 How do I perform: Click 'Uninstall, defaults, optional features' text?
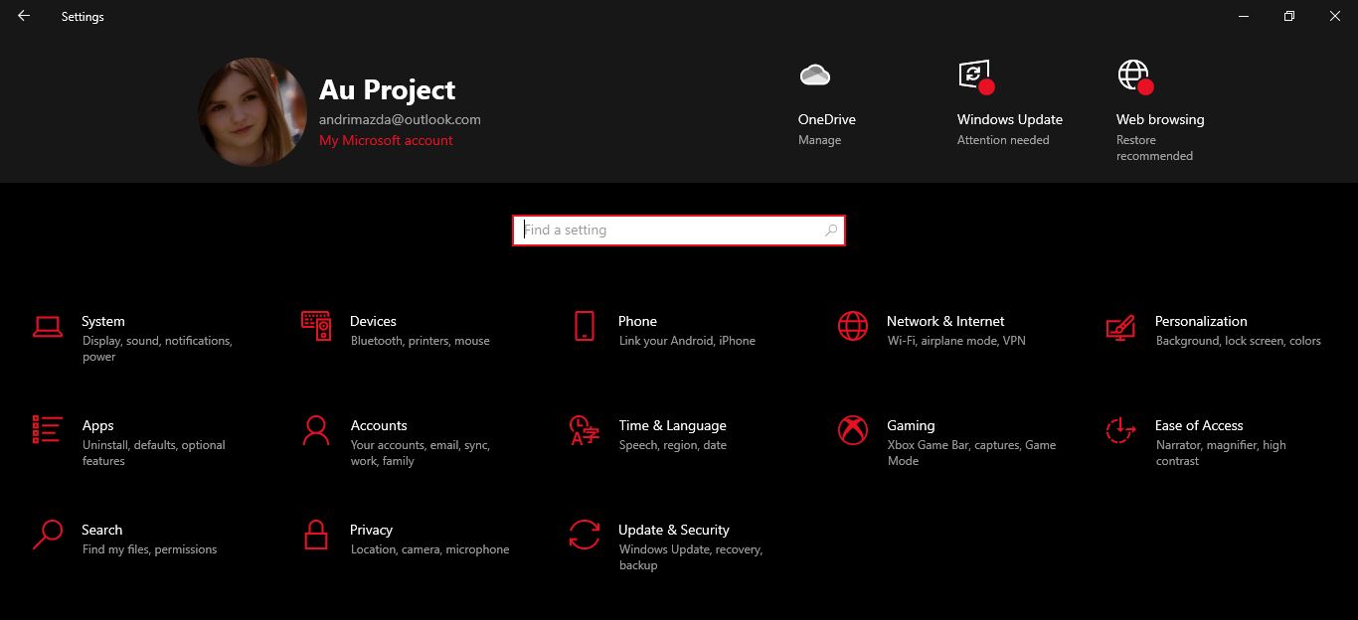tap(154, 453)
